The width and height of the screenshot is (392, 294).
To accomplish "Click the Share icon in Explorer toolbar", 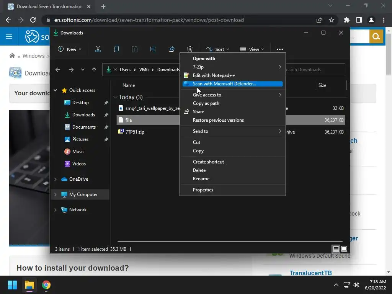I will pos(171,49).
